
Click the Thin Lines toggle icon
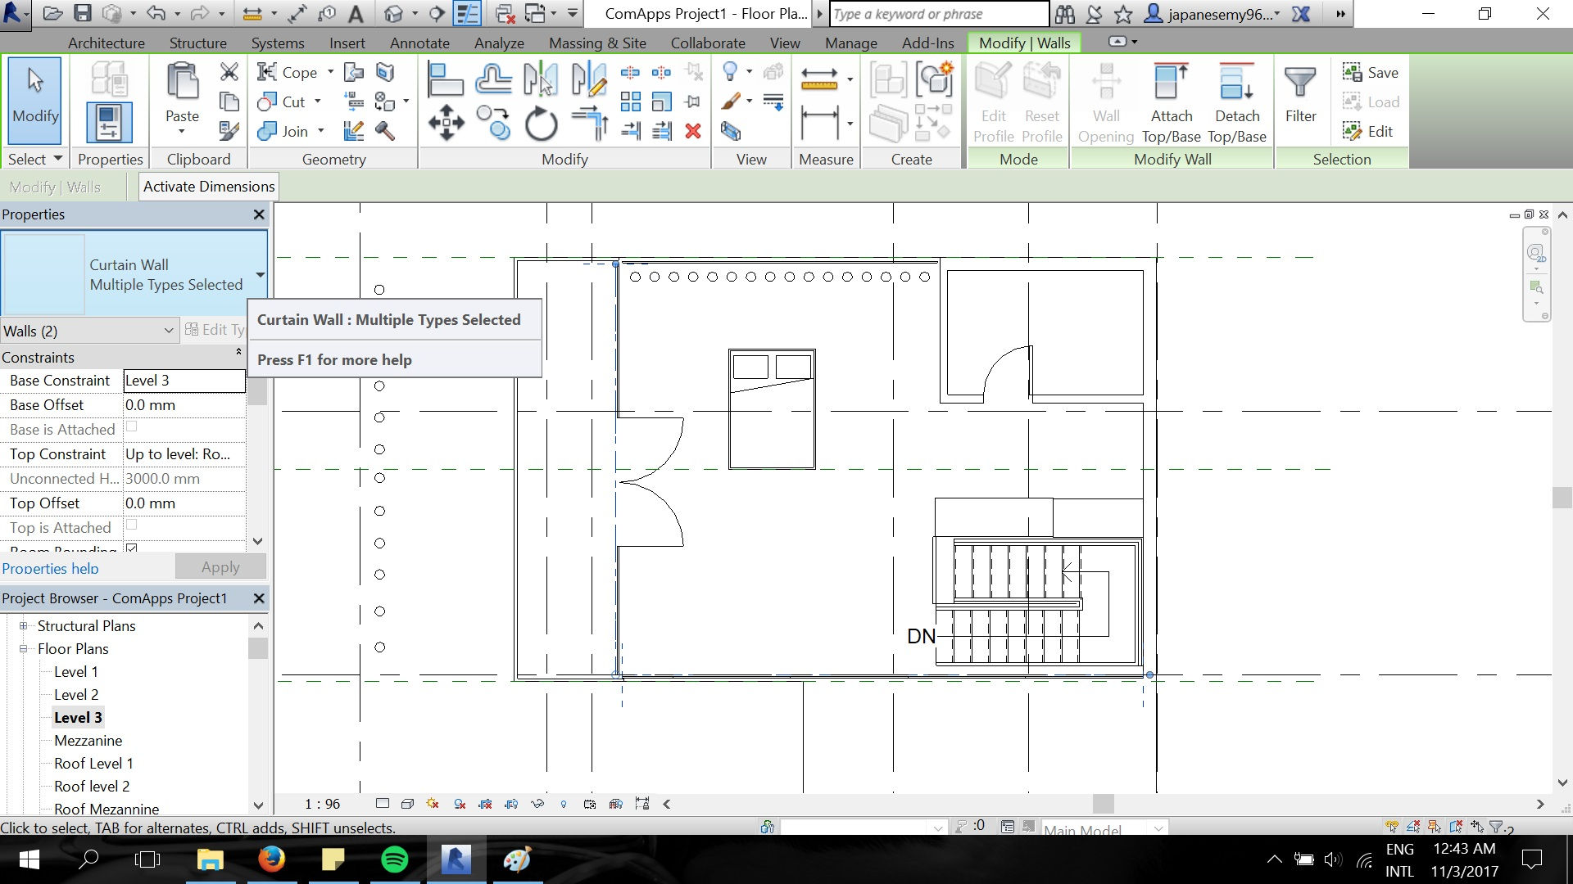click(467, 13)
